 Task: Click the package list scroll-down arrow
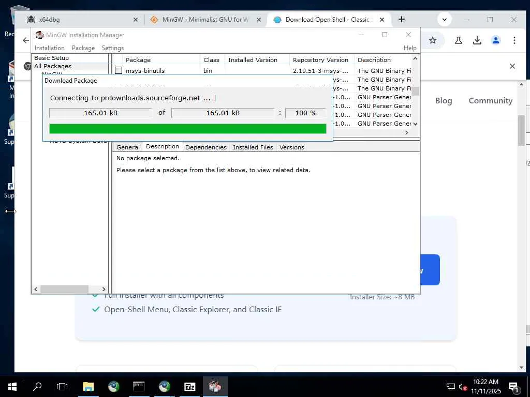click(x=416, y=124)
